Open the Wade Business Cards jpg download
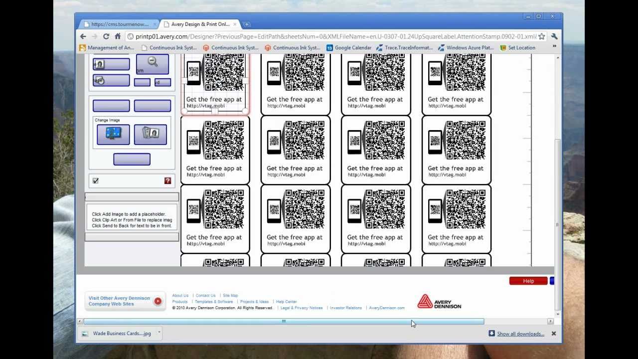 [118, 334]
